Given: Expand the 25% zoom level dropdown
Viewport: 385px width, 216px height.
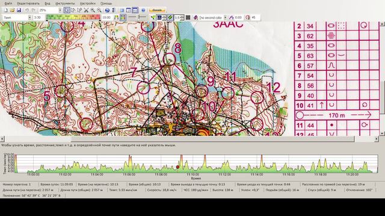Looking at the screenshot, I should [x=60, y=10].
